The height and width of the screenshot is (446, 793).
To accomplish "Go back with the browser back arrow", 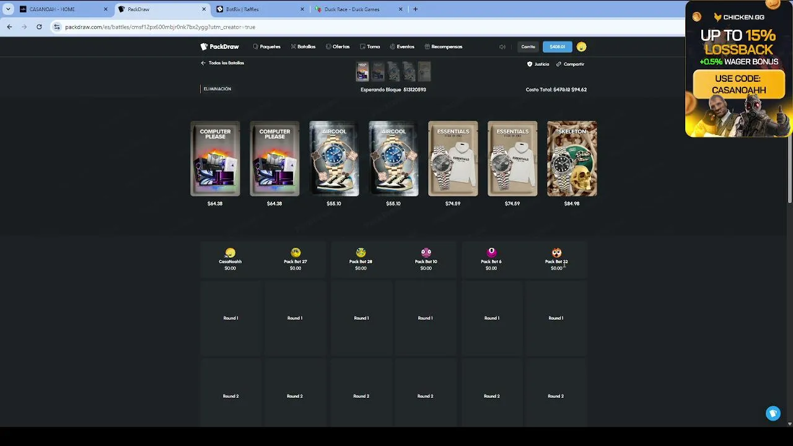I will tap(9, 27).
